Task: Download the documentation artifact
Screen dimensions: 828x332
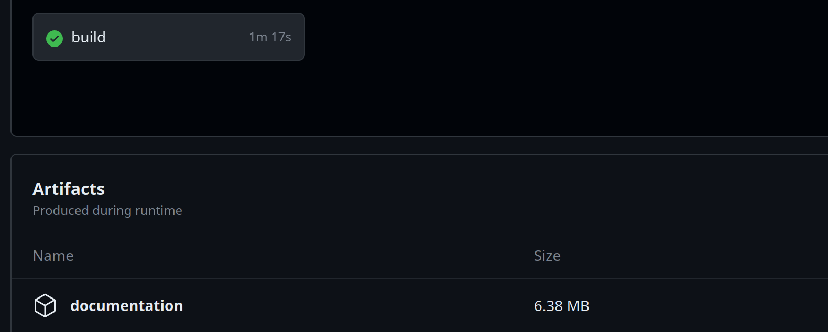Action: click(x=127, y=306)
